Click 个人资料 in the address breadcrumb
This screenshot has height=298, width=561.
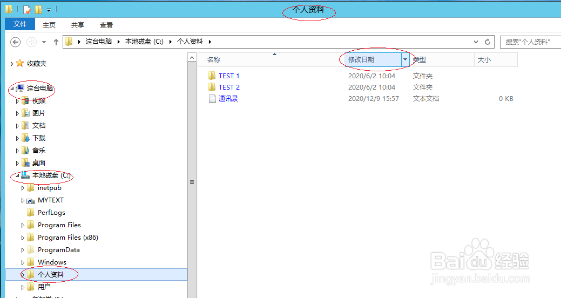(x=190, y=42)
